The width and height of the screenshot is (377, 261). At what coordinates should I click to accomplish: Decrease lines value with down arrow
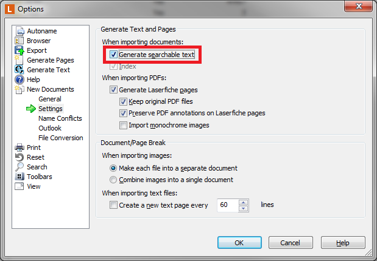[244, 209]
